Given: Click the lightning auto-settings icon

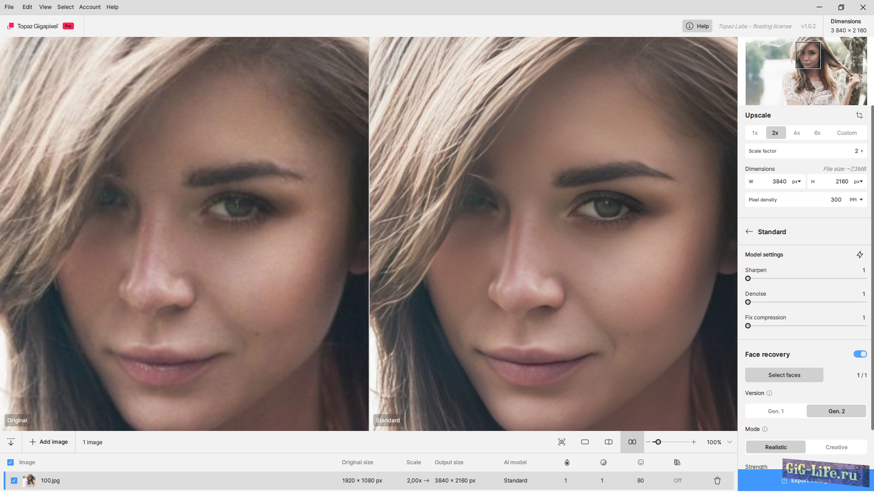Looking at the screenshot, I should pos(859,255).
